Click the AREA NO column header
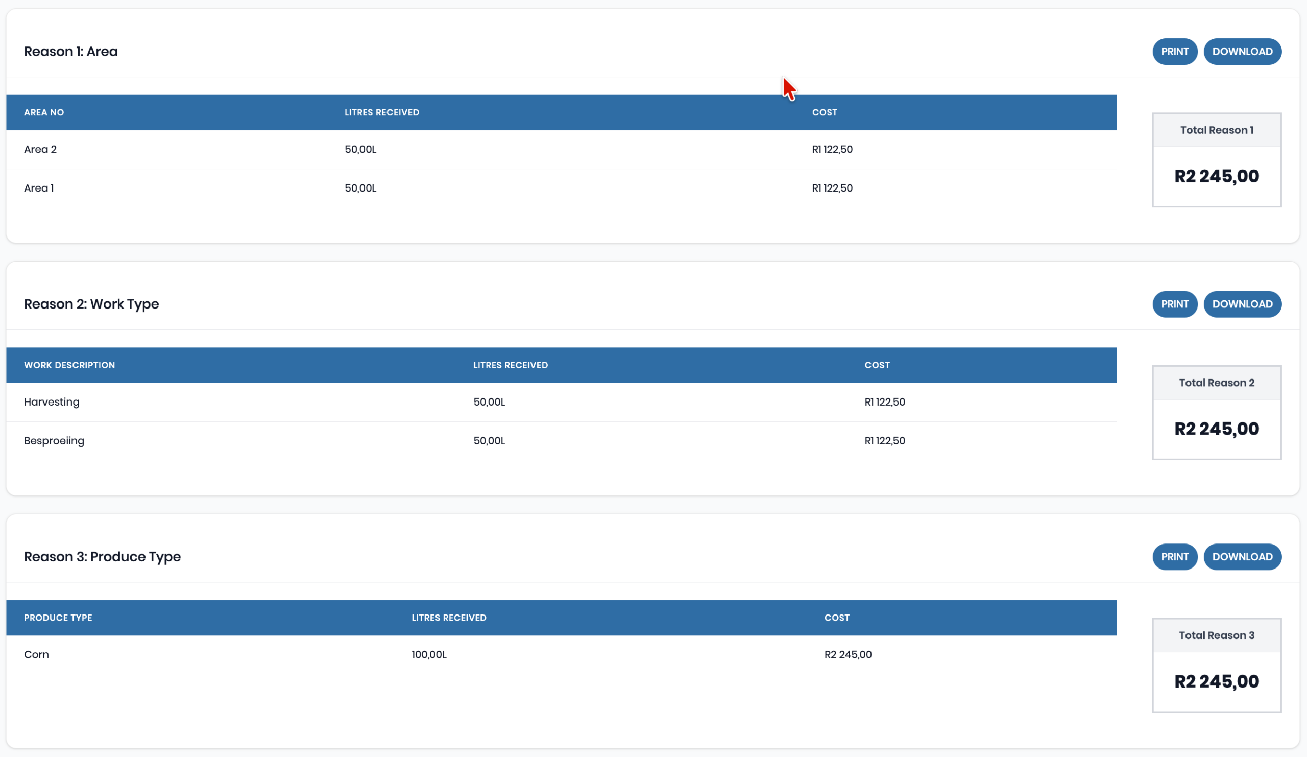The image size is (1307, 757). (x=44, y=112)
